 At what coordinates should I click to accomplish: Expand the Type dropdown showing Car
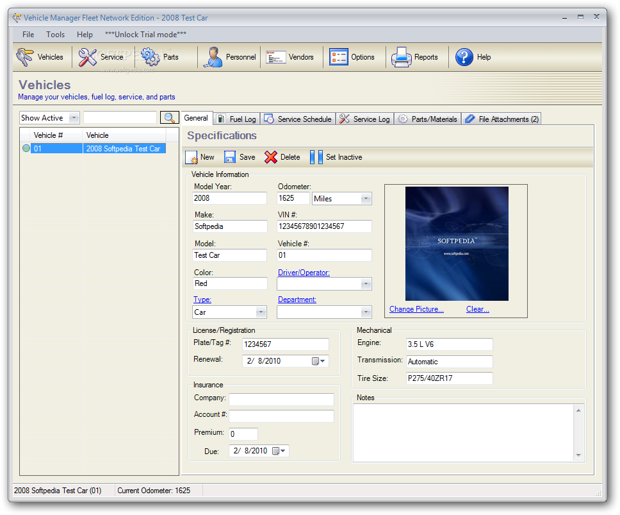pyautogui.click(x=261, y=312)
